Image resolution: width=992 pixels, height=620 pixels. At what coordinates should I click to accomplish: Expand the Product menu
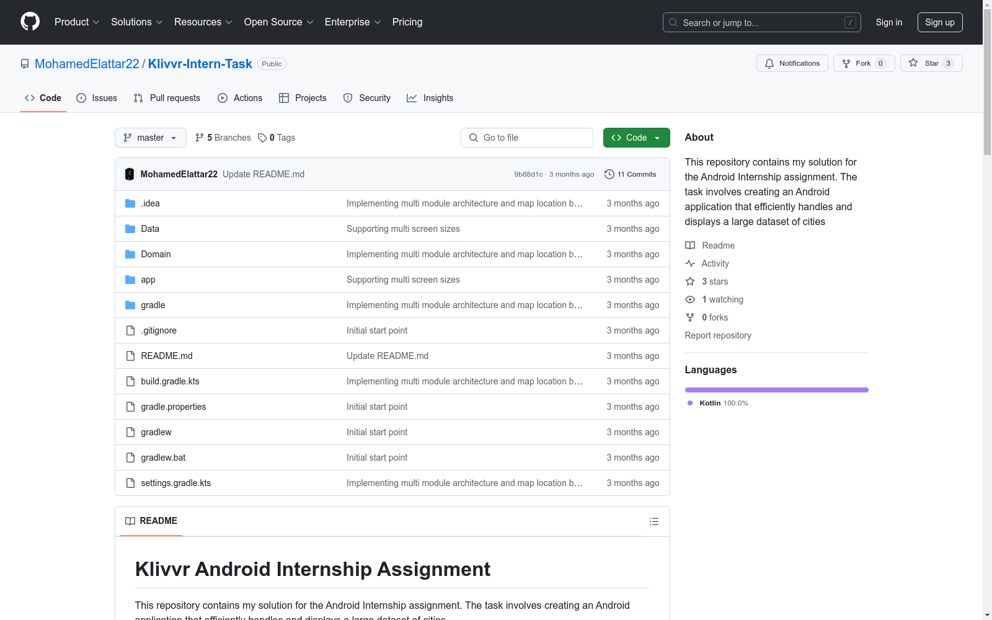[x=77, y=22]
